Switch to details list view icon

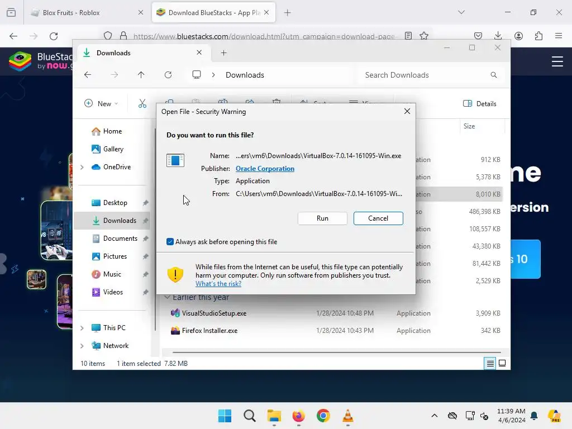[490, 363]
